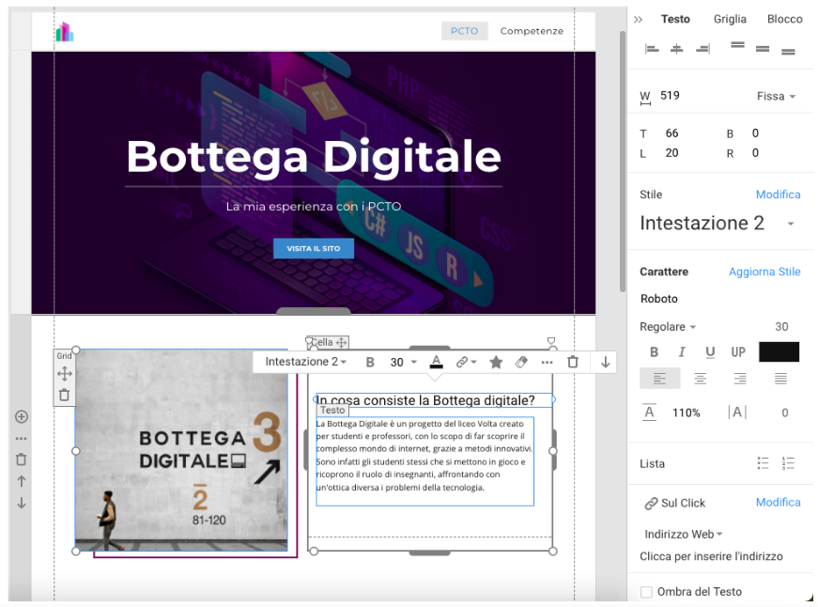This screenshot has height=607, width=818.
Task: Click Modifica next to Stile
Action: pyautogui.click(x=778, y=195)
